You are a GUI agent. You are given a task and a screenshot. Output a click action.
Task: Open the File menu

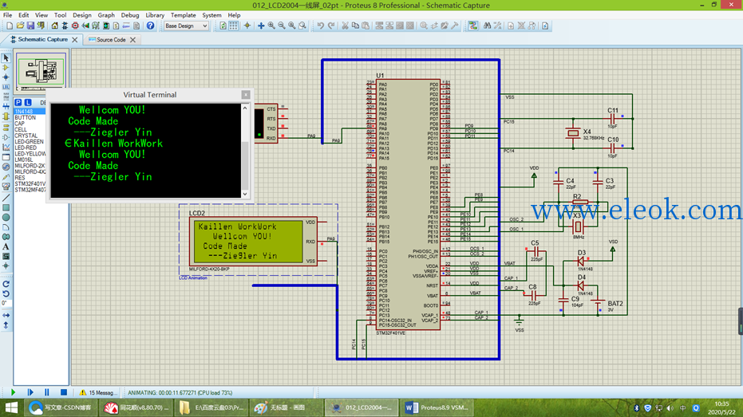pyautogui.click(x=8, y=15)
